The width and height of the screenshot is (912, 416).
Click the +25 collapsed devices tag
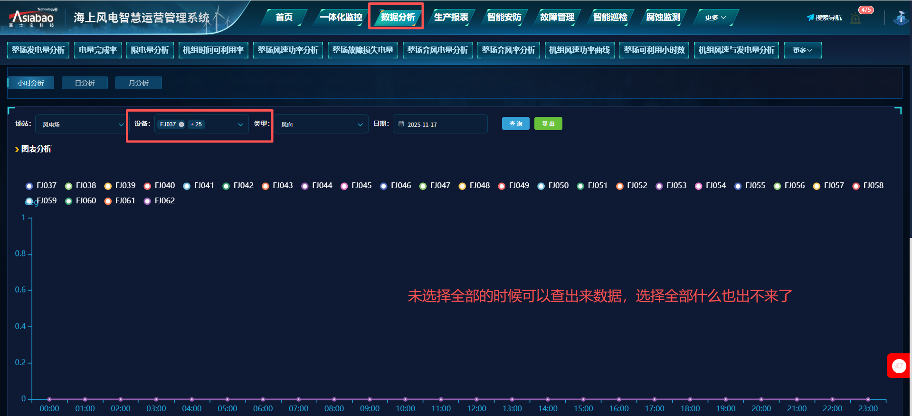pyautogui.click(x=196, y=124)
